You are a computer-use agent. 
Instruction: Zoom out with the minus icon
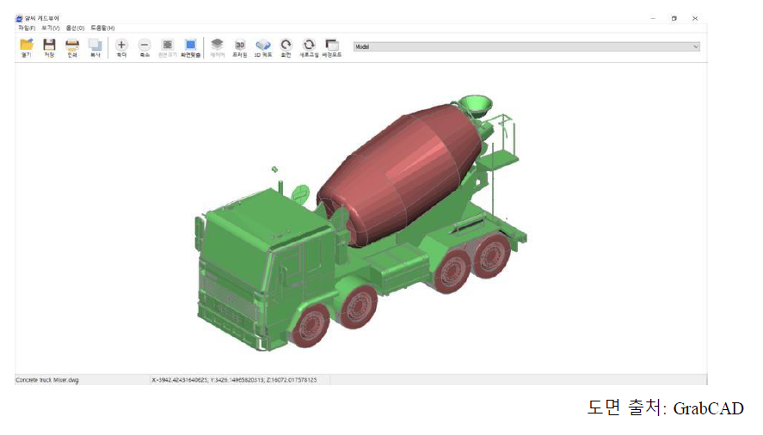point(145,48)
